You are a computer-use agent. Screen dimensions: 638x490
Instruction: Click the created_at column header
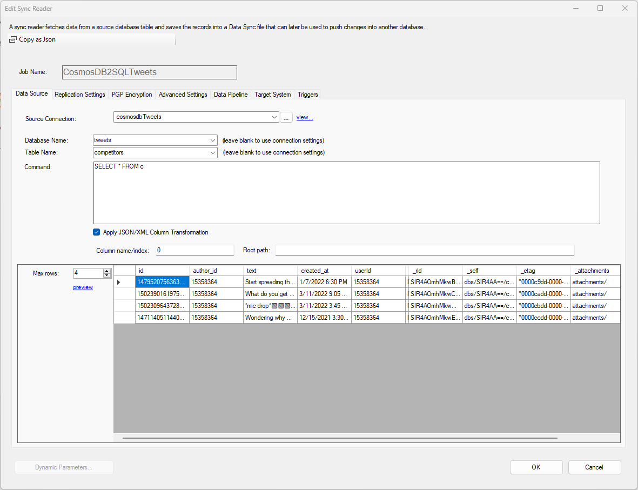click(x=325, y=271)
